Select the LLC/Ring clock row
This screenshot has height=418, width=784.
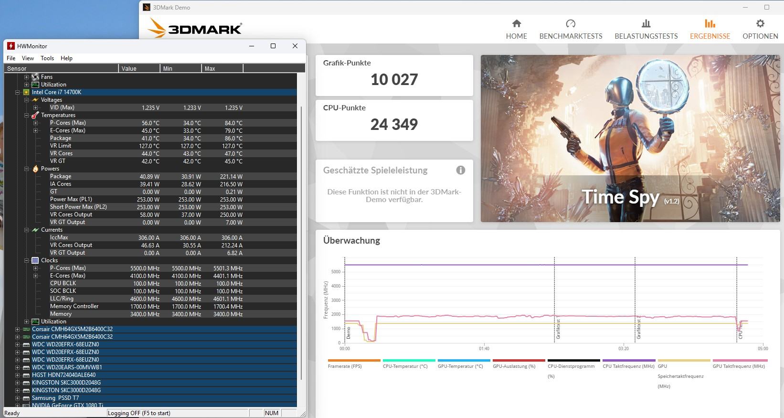pyautogui.click(x=150, y=299)
